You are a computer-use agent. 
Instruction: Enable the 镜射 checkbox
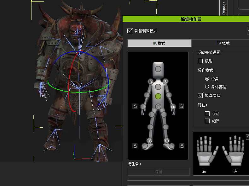[x=200, y=61]
